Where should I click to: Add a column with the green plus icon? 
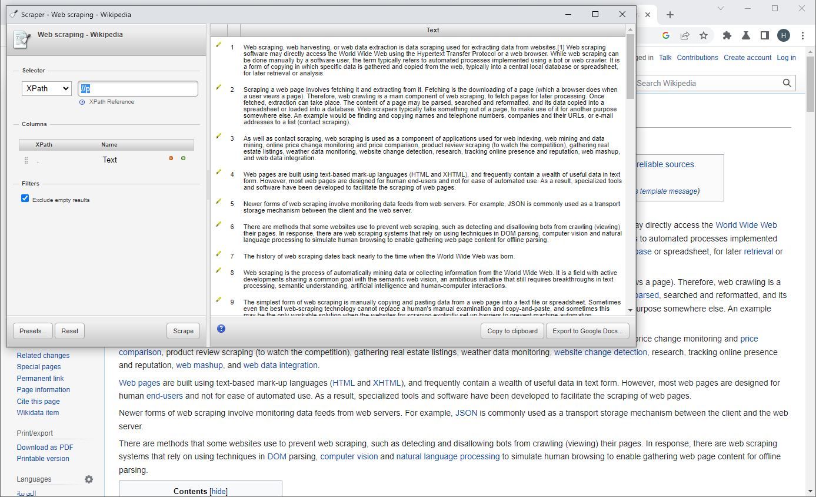point(183,158)
